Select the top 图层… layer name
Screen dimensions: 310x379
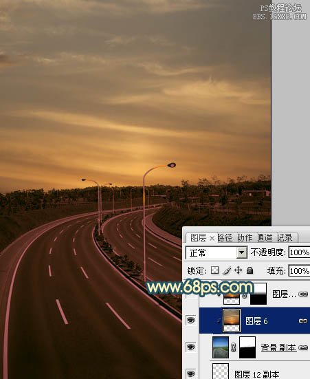point(284,294)
